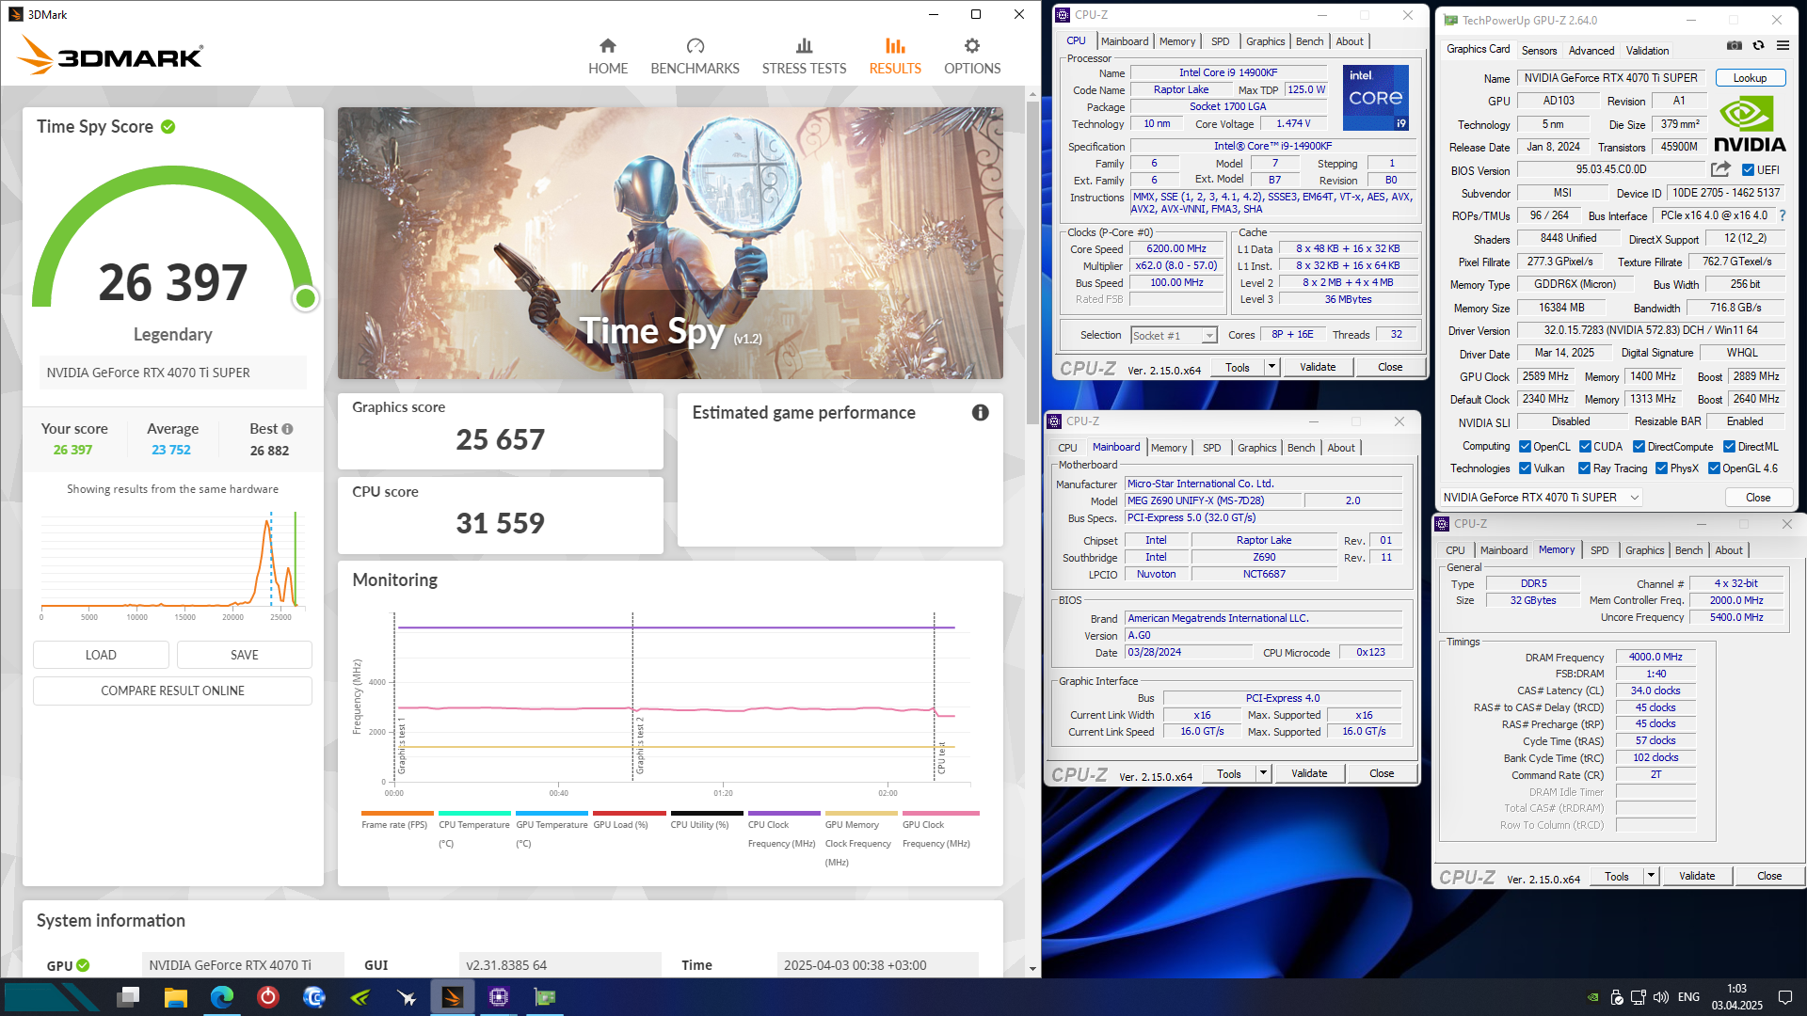Screen dimensions: 1807x1016
Task: Click the NVIDIA logo in GPU-Z
Action: (1750, 124)
